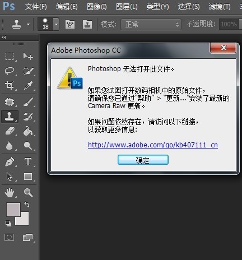Open the background color picker
Viewport: 242px width, 260px height.
[25, 221]
